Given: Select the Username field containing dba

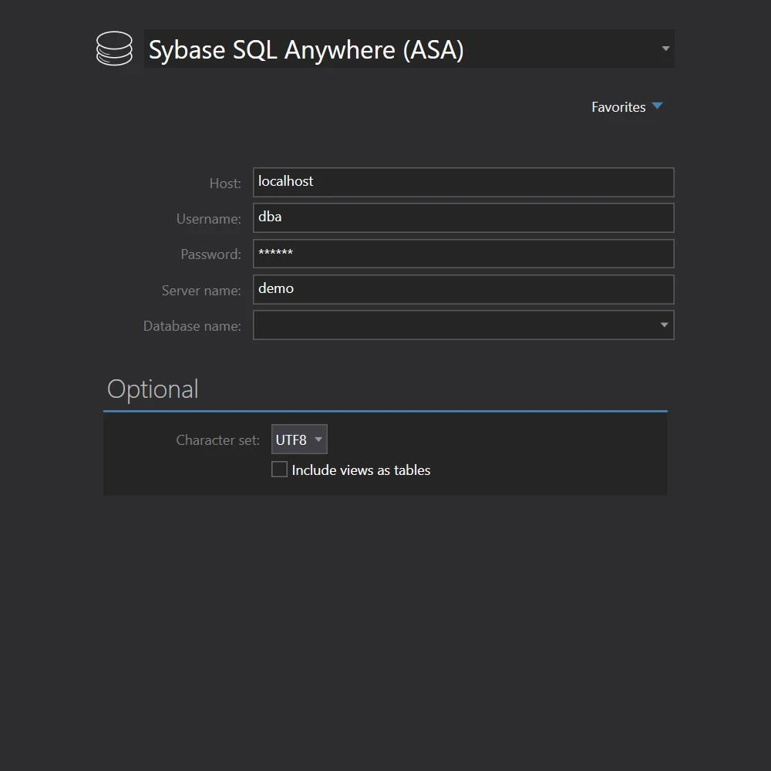Looking at the screenshot, I should coord(463,217).
